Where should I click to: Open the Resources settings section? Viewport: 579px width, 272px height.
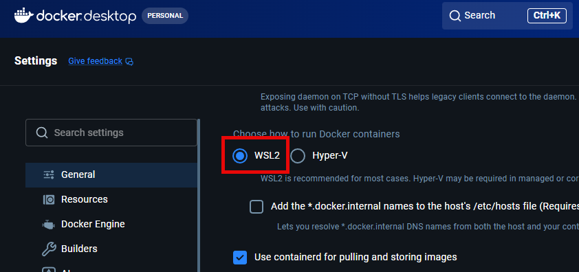[x=111, y=200]
